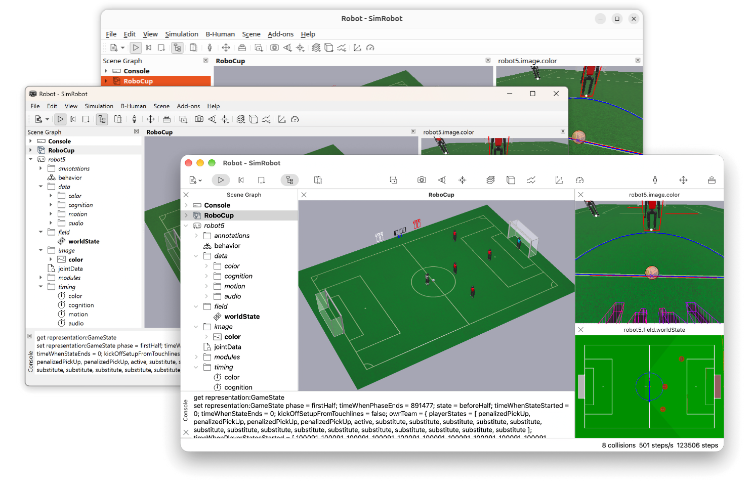Viewport: 752px width, 489px height.
Task: Click the cube icon in the middle window toolbar
Action: pos(254,119)
